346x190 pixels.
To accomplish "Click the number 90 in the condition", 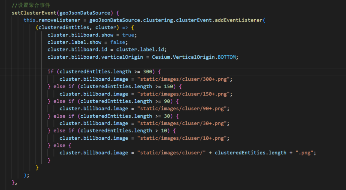I will tap(167, 101).
